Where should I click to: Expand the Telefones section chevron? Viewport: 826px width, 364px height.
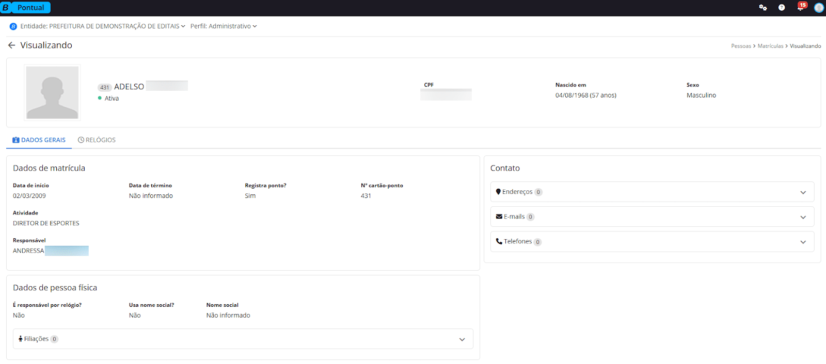click(803, 242)
